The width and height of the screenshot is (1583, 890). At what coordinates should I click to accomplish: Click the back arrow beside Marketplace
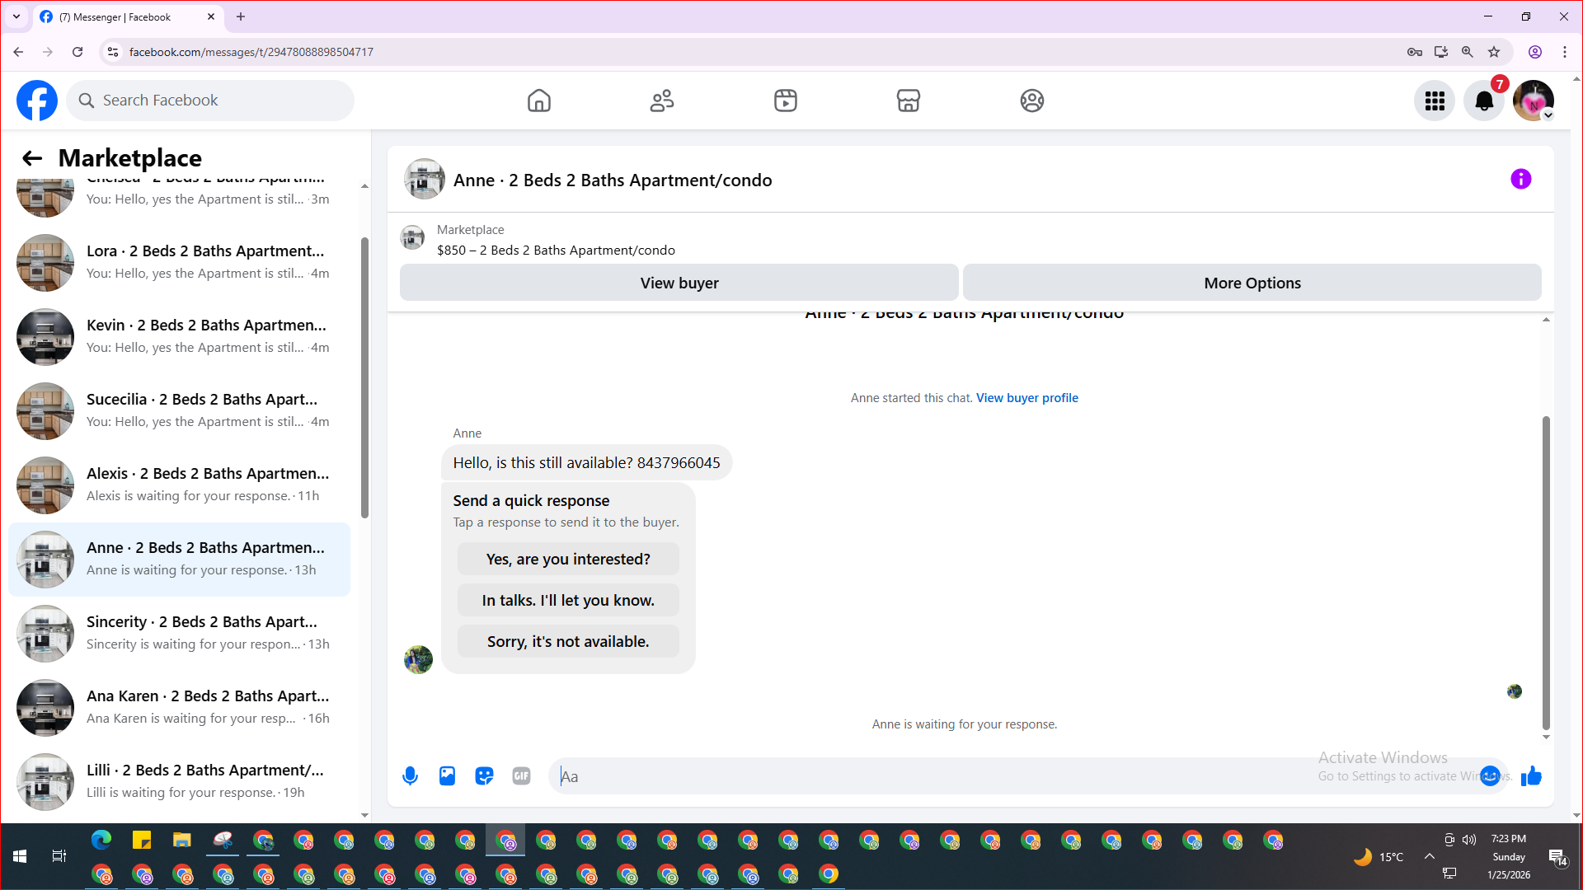pyautogui.click(x=32, y=158)
